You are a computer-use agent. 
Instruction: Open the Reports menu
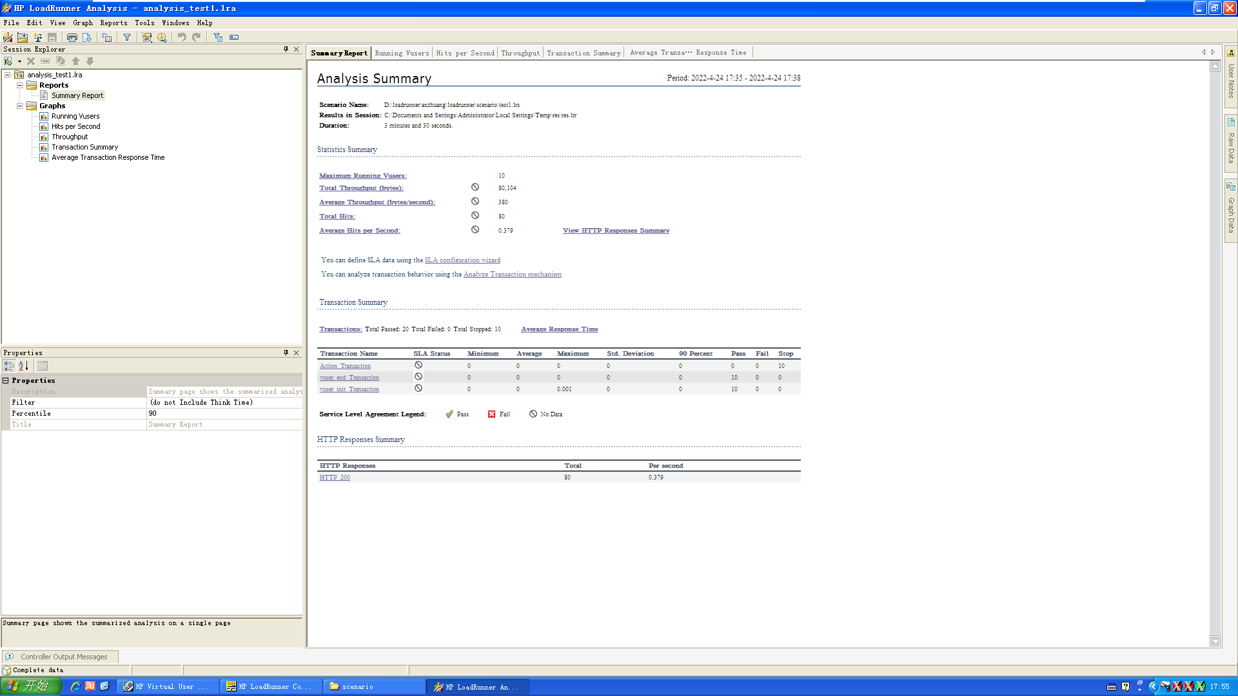(x=113, y=23)
